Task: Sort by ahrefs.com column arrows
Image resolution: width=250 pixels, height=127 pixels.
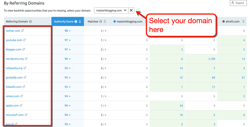Action: coord(243,21)
